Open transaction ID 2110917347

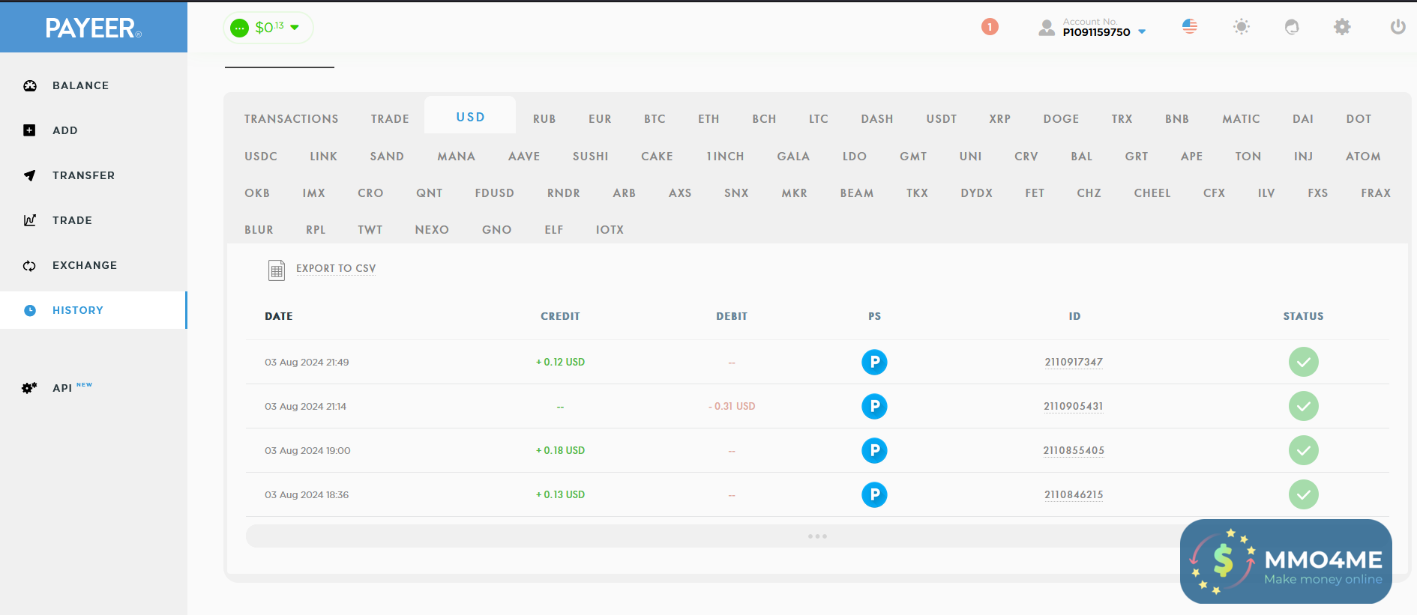[1074, 362]
